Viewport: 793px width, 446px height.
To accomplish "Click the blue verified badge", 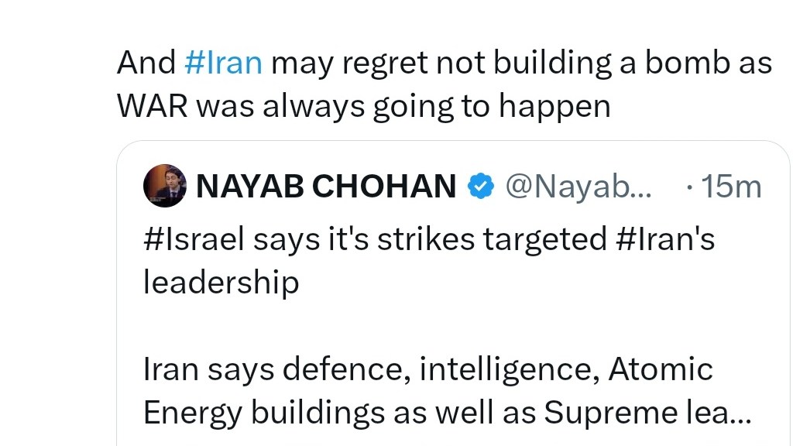I will (x=482, y=186).
